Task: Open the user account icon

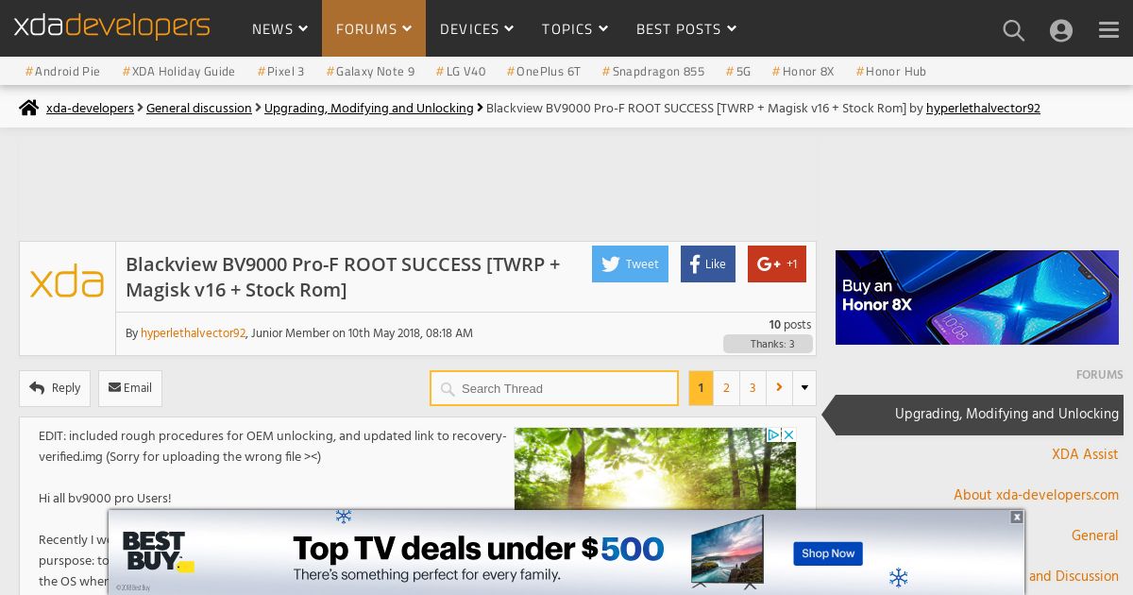Action: coord(1061,30)
